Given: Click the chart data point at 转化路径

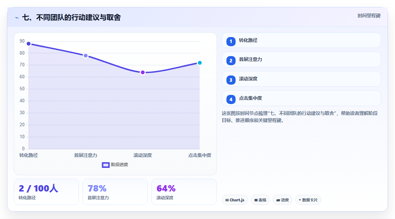Looking at the screenshot, I should 29,44.
